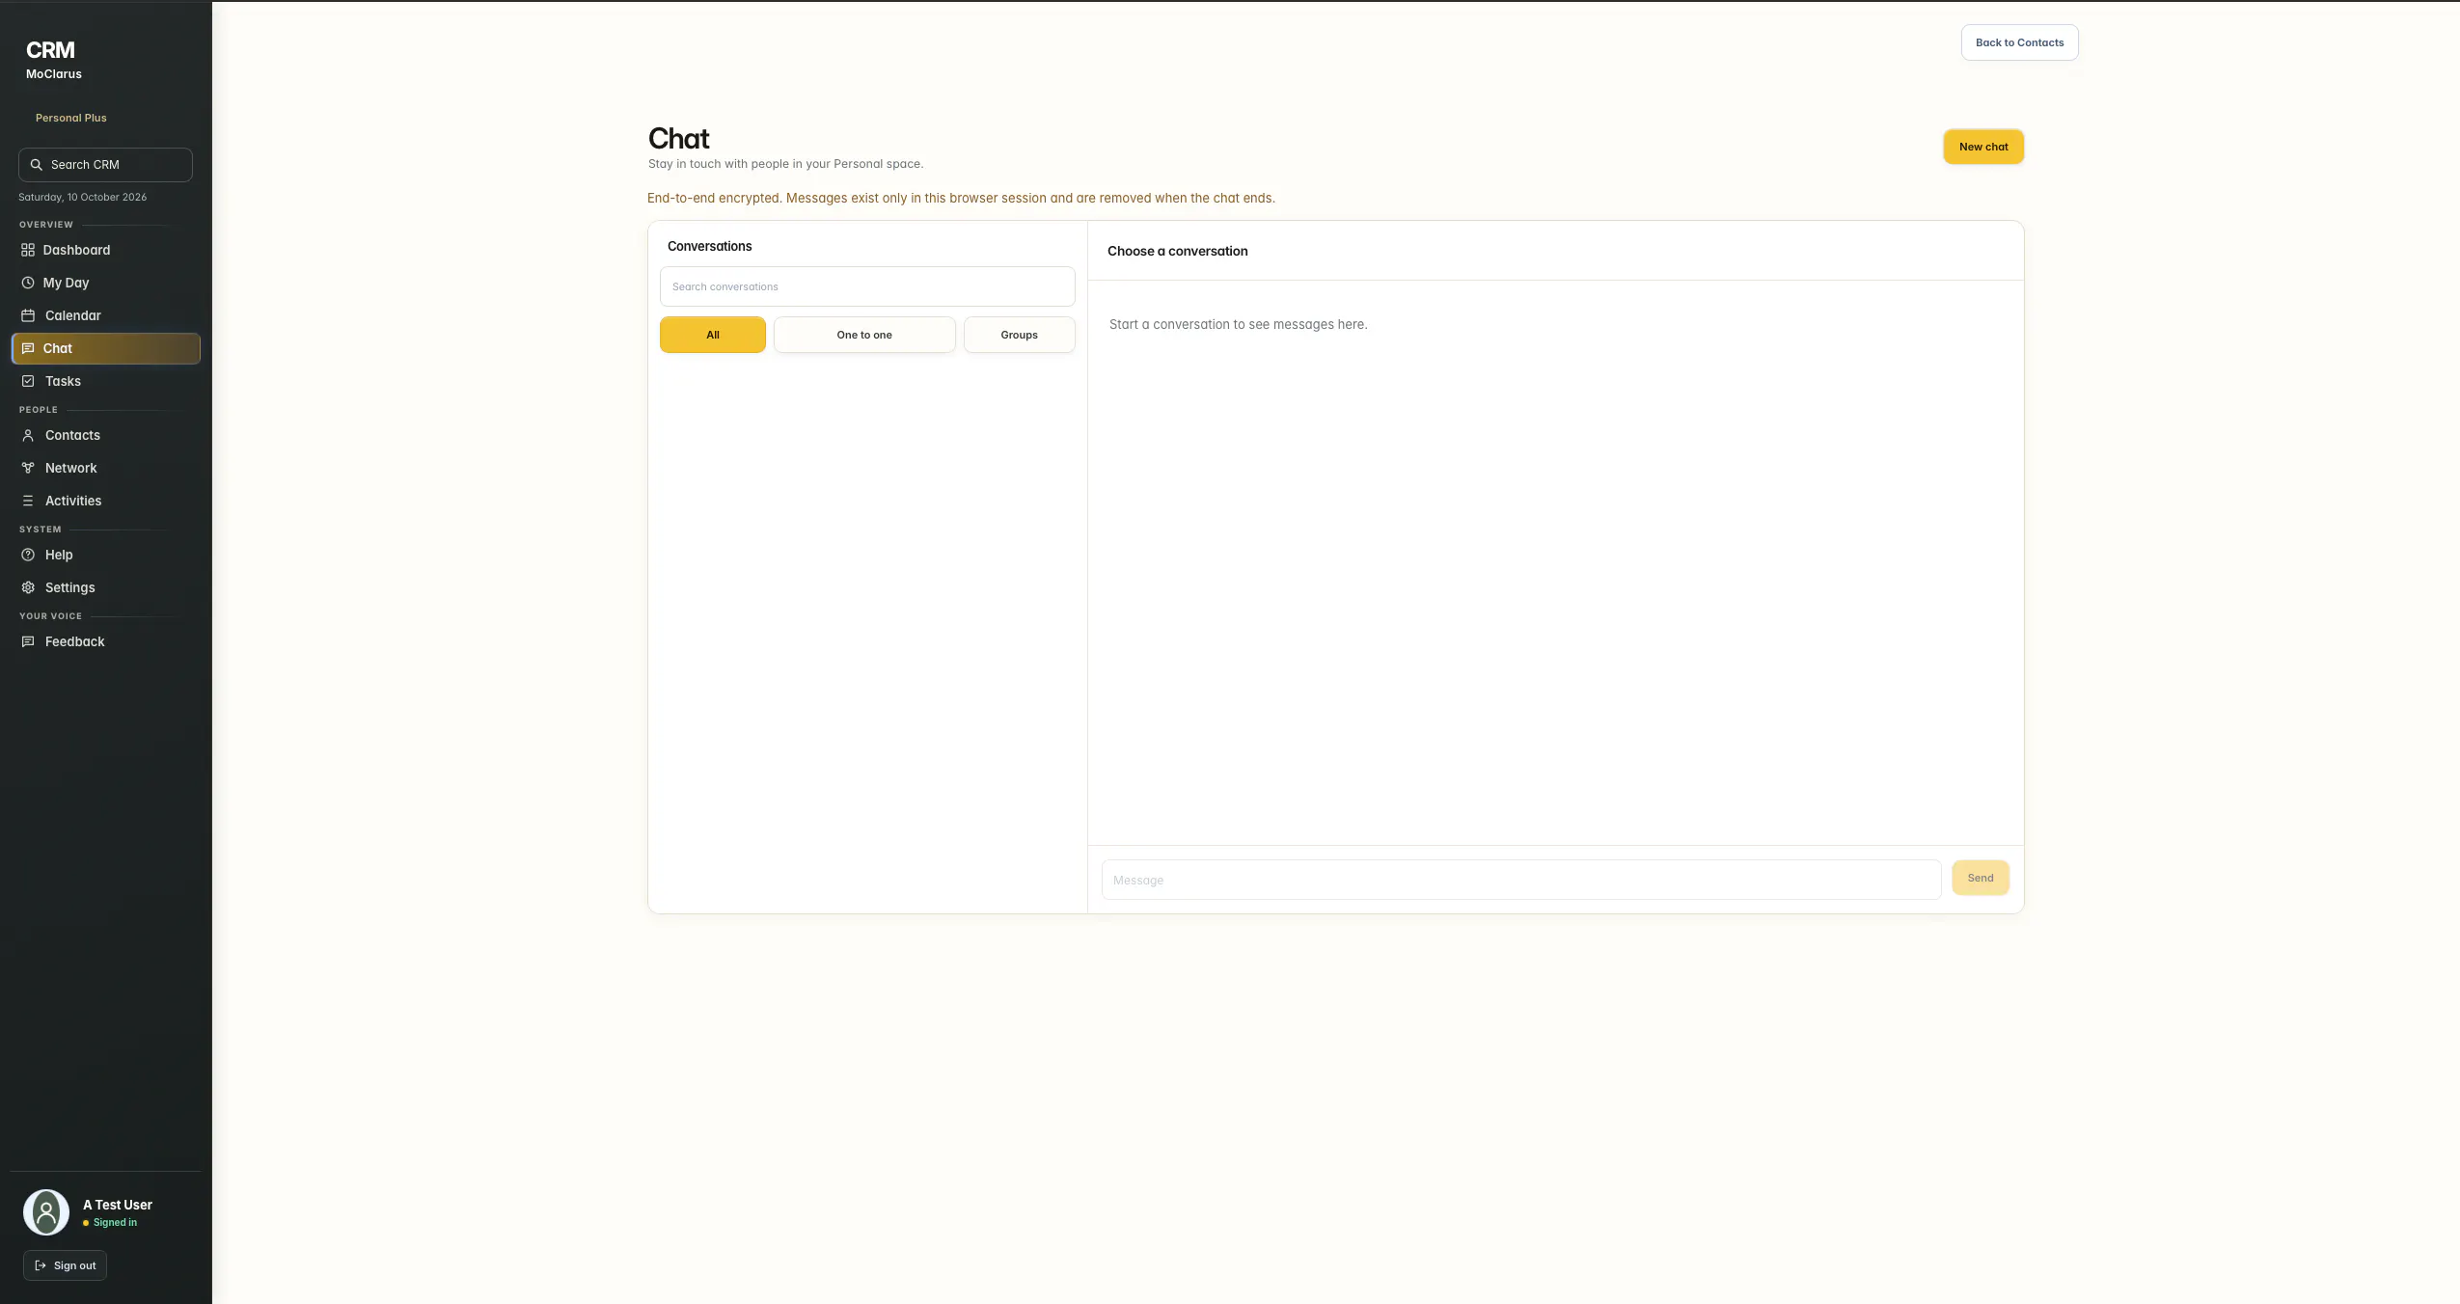Click the Sign out arrow icon
The width and height of the screenshot is (2460, 1304).
(x=41, y=1265)
